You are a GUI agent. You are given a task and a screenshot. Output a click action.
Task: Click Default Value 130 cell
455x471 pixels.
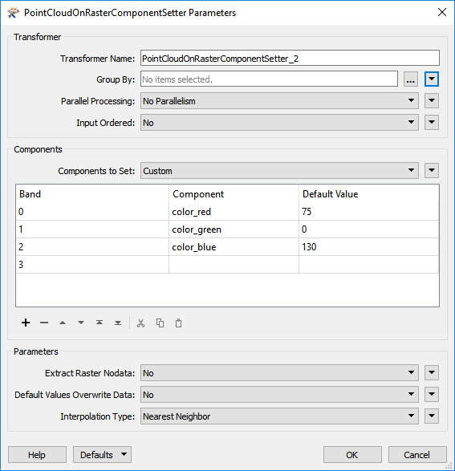click(369, 247)
